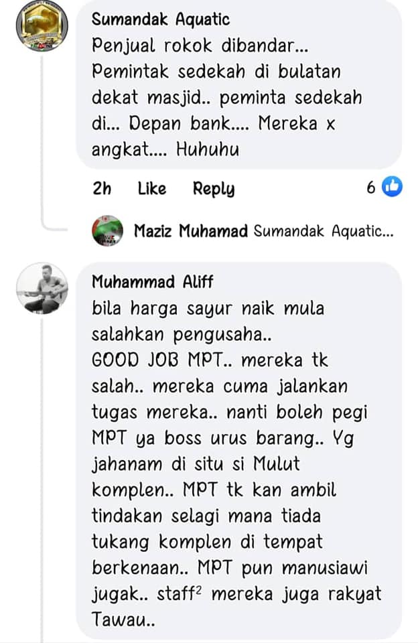
Task: Open Maziz Muhamad's profile name
Action: click(x=191, y=231)
